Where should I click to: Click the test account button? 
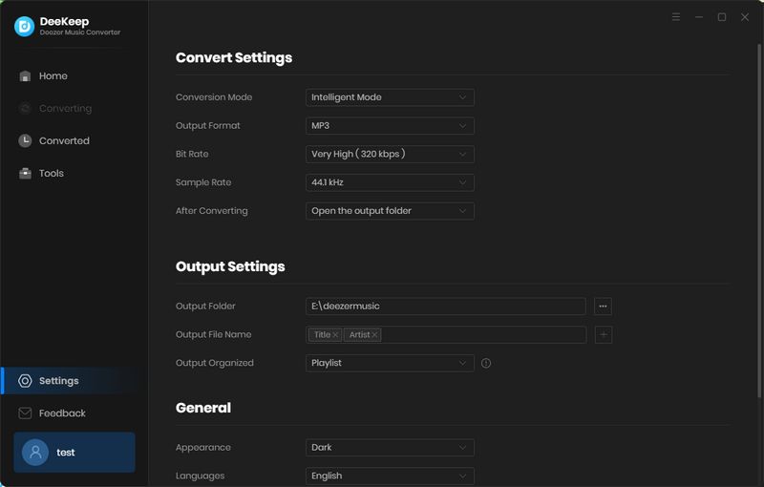click(x=74, y=453)
